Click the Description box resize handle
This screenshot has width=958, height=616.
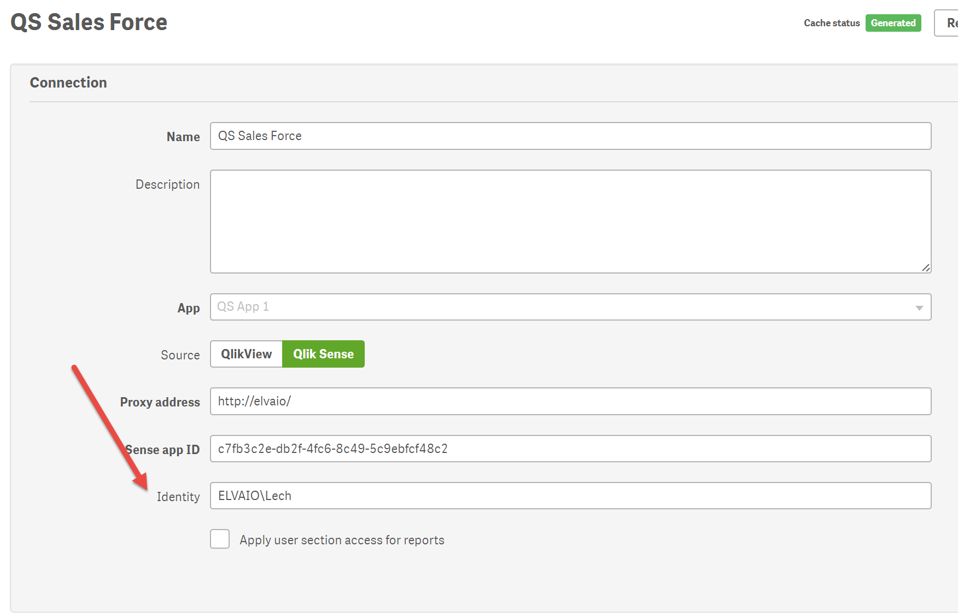coord(925,268)
